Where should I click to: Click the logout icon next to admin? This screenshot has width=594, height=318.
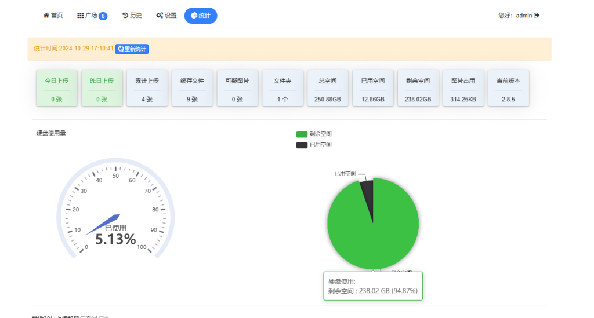[537, 16]
